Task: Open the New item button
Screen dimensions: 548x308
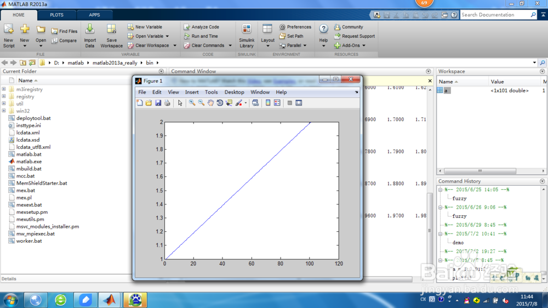Action: pos(25,36)
